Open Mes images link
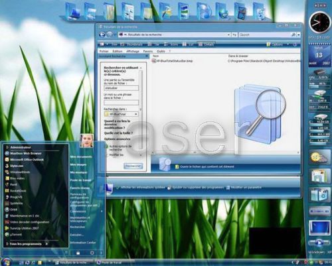 click(x=78, y=165)
